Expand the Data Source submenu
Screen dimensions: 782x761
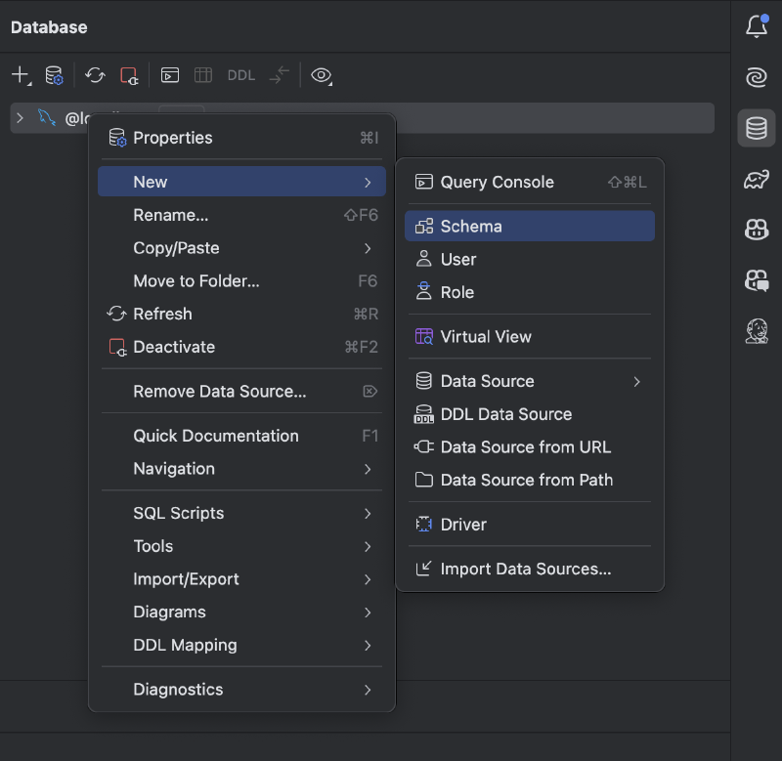pyautogui.click(x=530, y=381)
